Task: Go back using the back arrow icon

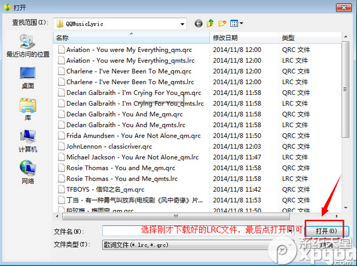Action: 199,23
